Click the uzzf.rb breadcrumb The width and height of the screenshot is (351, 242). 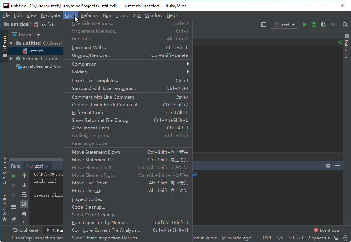[x=44, y=25]
